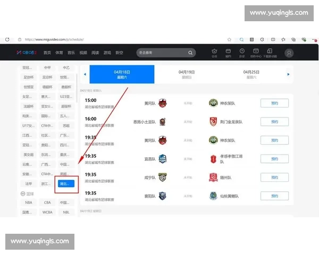The height and width of the screenshot is (255, 319).
Task: Open the 历史 history clock icon
Action: pyautogui.click(x=242, y=53)
